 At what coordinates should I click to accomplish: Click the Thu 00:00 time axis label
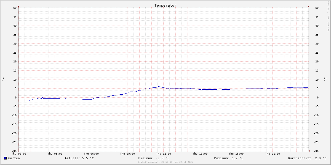pos(19,154)
